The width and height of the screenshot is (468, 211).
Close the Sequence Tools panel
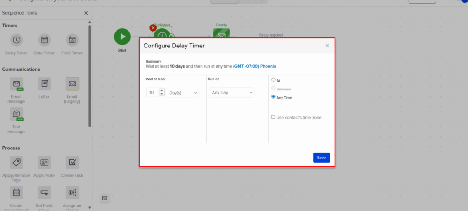point(86,13)
